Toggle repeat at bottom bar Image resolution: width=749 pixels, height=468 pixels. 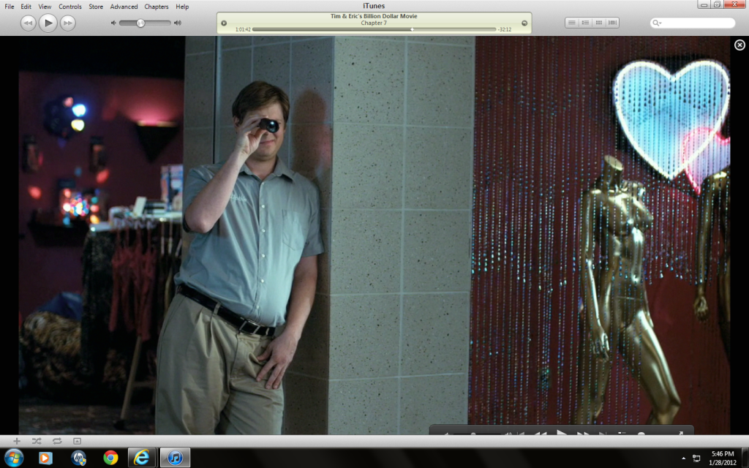click(x=57, y=441)
